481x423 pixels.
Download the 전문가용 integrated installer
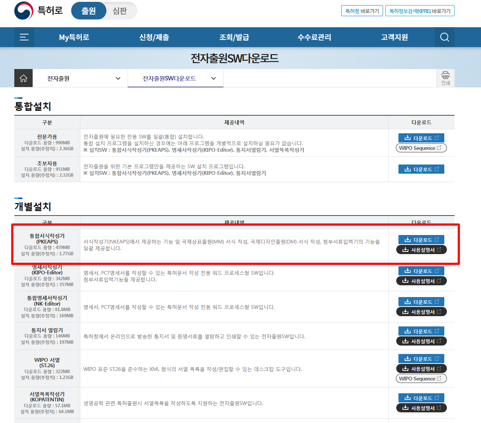click(x=421, y=138)
